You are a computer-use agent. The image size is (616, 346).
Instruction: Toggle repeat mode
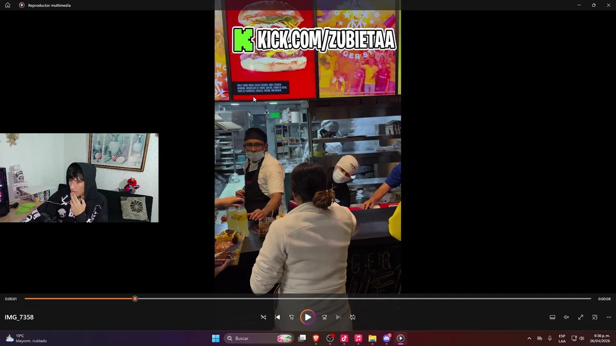click(x=353, y=317)
